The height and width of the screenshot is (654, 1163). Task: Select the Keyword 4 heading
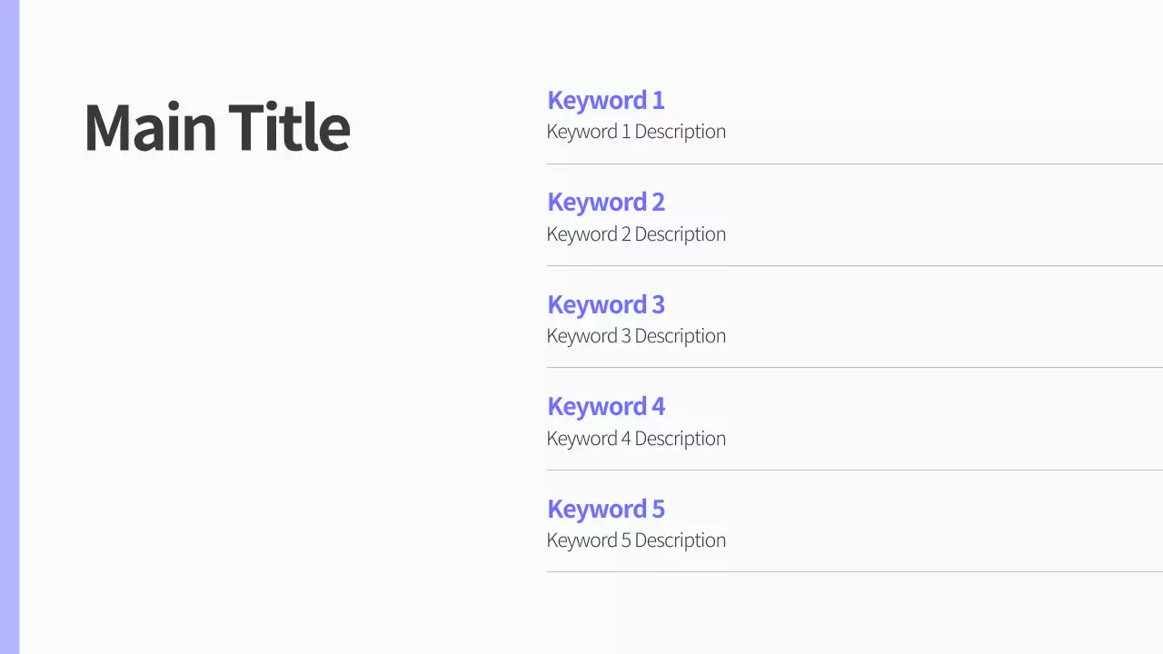pos(605,406)
